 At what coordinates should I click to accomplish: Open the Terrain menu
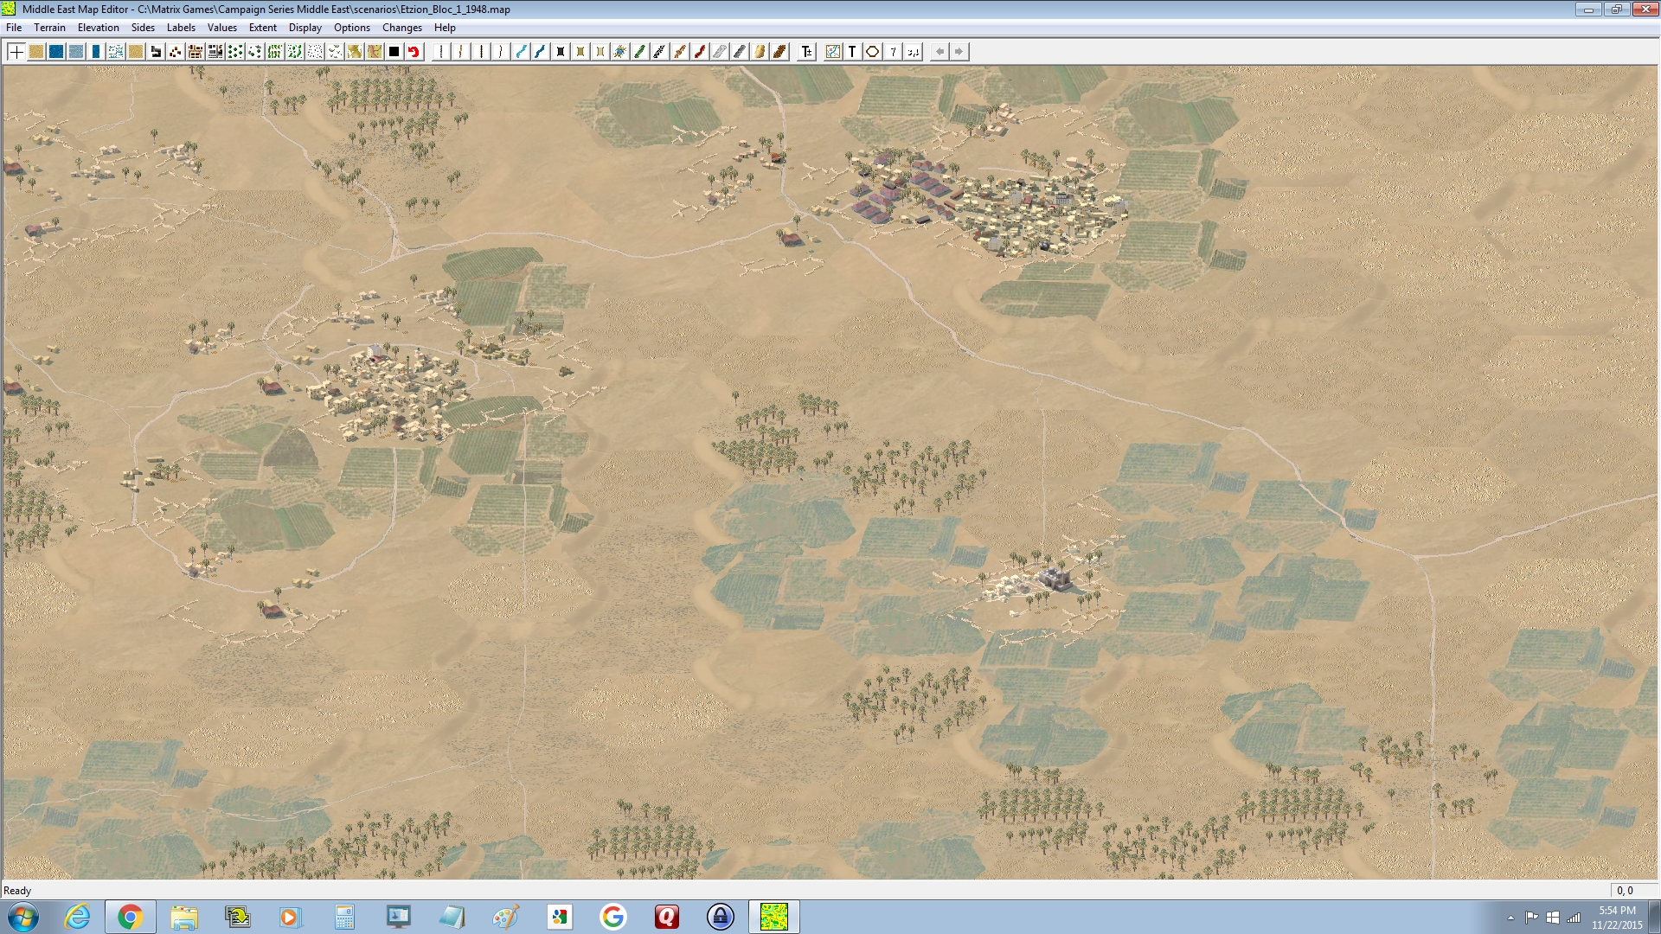point(49,28)
